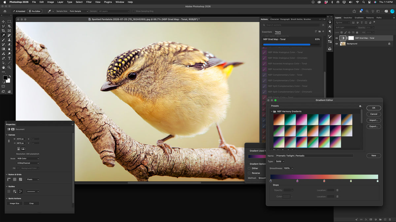This screenshot has width=396, height=222.
Task: Go to Home screen icon
Action: (x=5, y=11)
